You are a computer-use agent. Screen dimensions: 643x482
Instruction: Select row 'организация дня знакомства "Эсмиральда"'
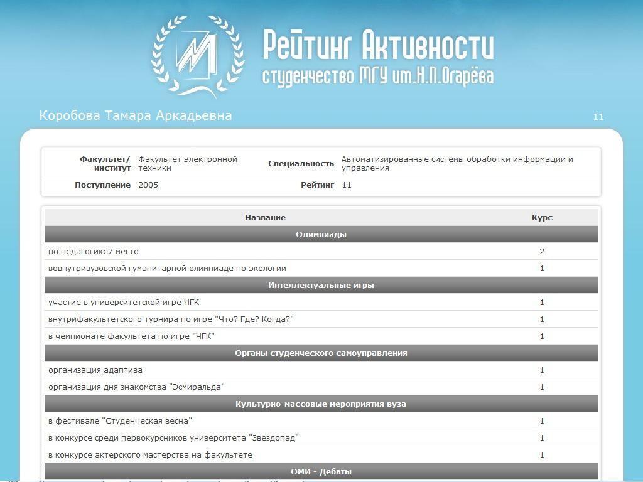(136, 387)
